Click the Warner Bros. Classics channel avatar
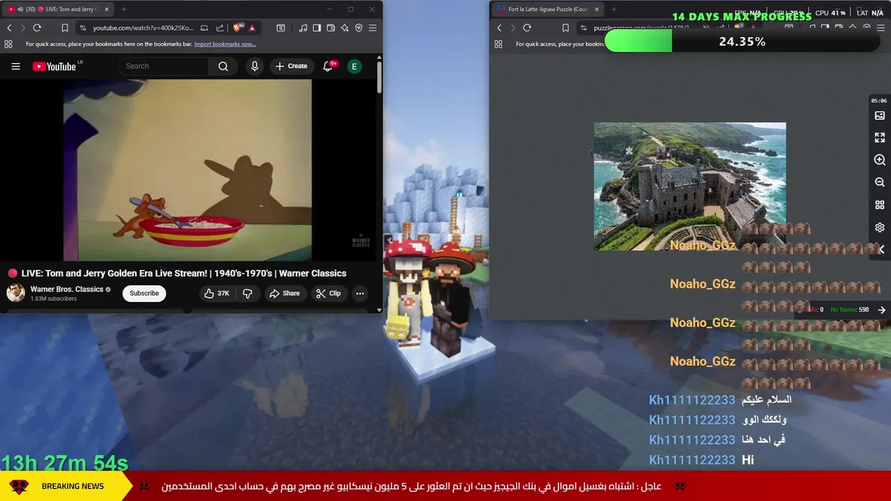Viewport: 891px width, 501px height. [16, 293]
